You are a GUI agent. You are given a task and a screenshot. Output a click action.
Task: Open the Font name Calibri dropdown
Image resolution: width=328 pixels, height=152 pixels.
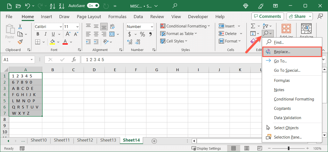click(x=60, y=27)
